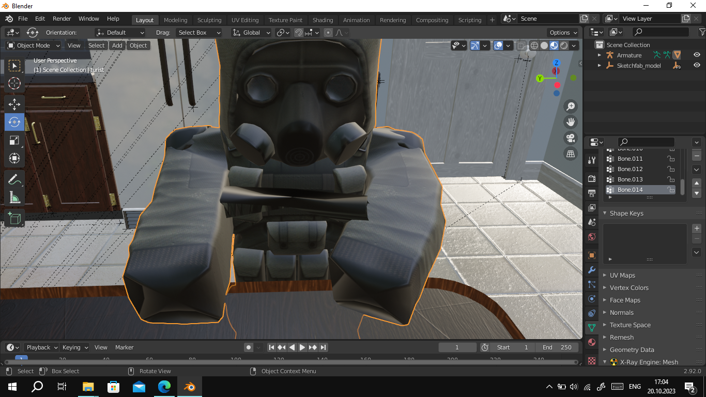Viewport: 706px width, 397px height.
Task: Toggle X-Ray viewport display
Action: [x=521, y=45]
